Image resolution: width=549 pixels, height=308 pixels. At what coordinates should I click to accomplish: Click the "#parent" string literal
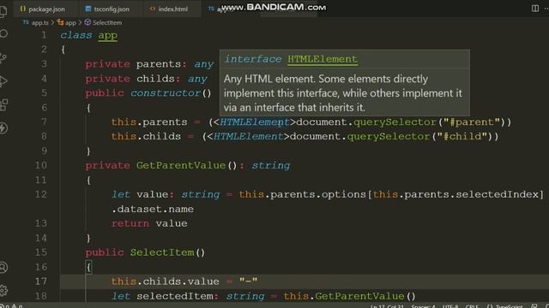coord(472,122)
